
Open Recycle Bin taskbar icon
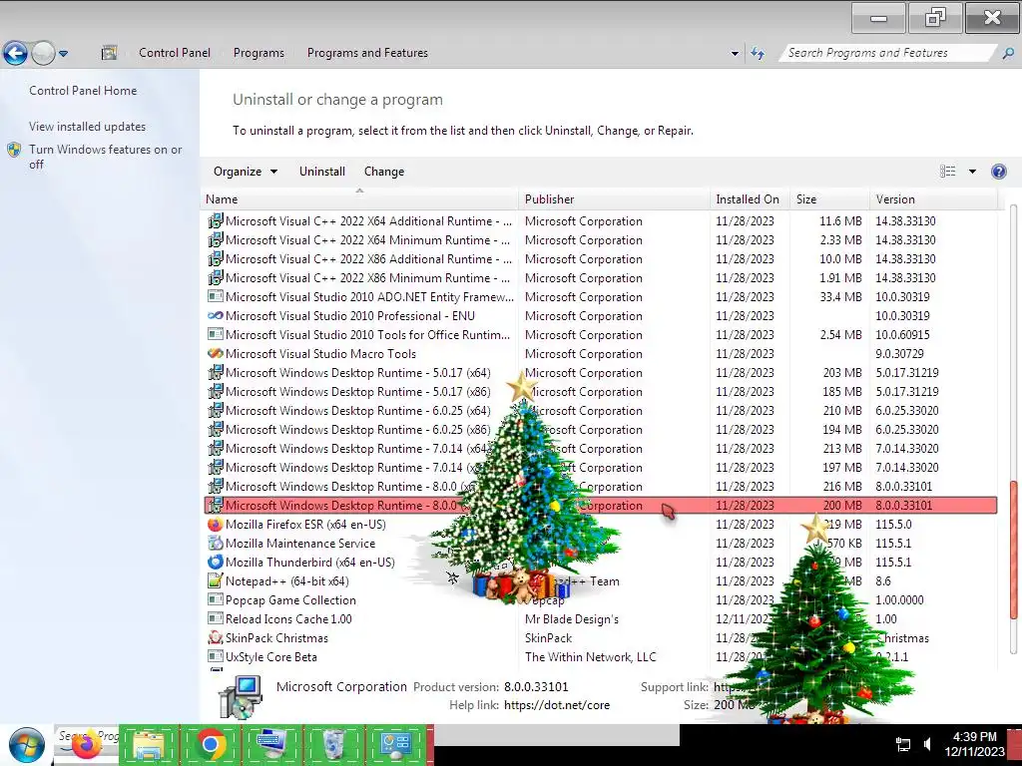click(x=333, y=745)
